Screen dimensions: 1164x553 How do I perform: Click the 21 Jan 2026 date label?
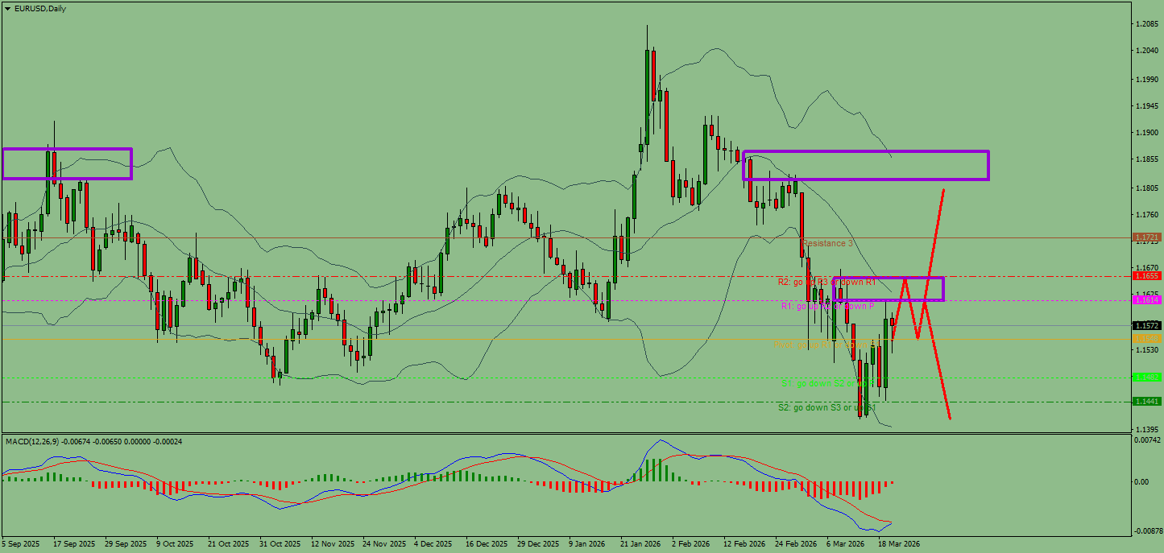[x=640, y=544]
